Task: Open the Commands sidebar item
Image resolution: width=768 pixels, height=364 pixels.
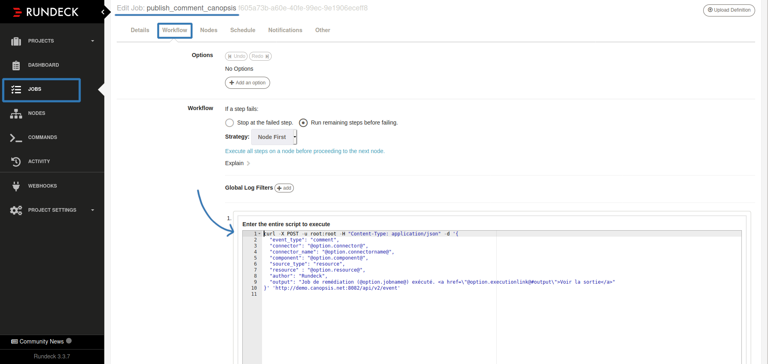Action: pyautogui.click(x=52, y=137)
